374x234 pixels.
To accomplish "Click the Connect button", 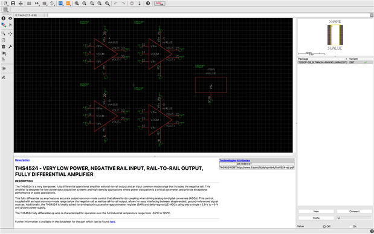I will click(354, 212).
